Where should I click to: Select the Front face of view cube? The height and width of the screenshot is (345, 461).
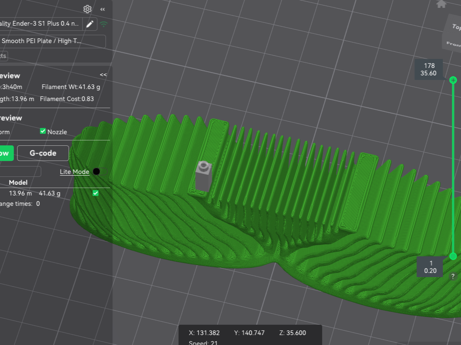454,44
